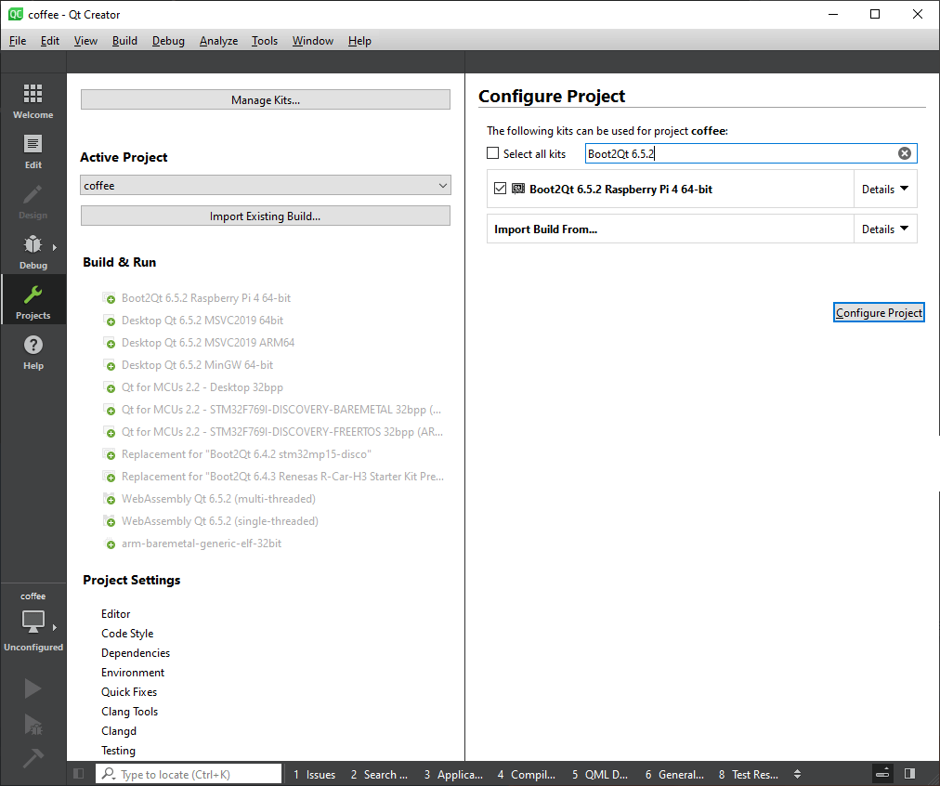Viewport: 940px width, 786px height.
Task: Open the Welcome mode
Action: [x=33, y=100]
